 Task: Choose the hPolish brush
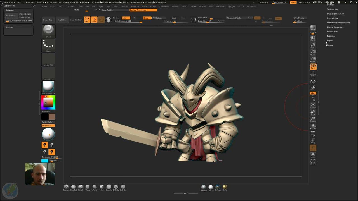coord(95,187)
